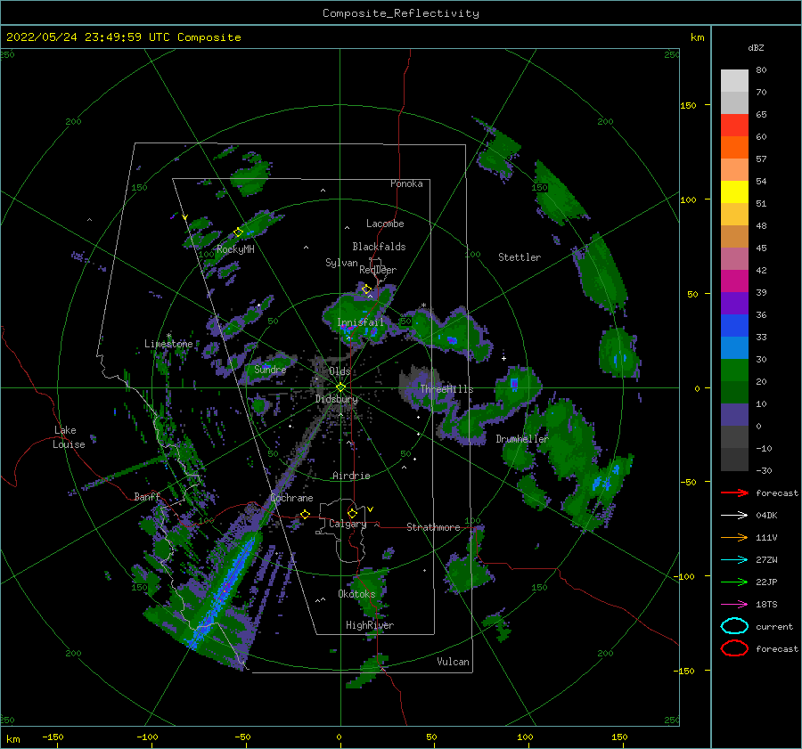Click the Lake Louise label
The height and width of the screenshot is (749, 802).
[x=69, y=437]
